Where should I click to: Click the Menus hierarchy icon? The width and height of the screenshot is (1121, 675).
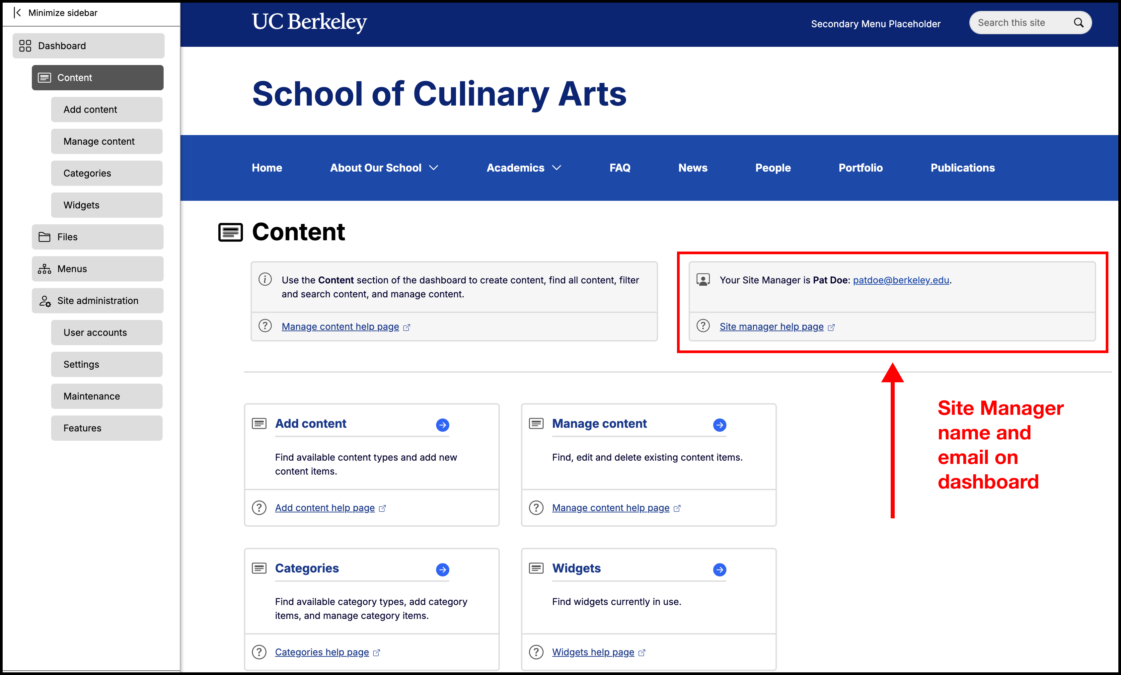(x=44, y=269)
